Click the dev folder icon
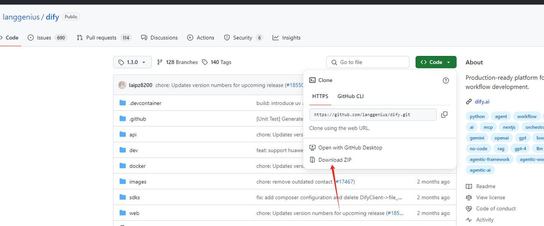The height and width of the screenshot is (226, 544). point(123,150)
